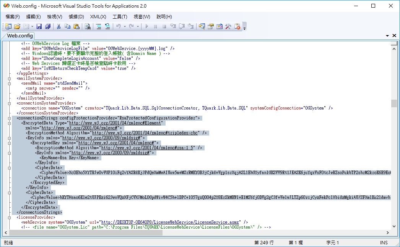This screenshot has width=400, height=247.
Task: Click the clipboard icon with red X
Action: 237,26
